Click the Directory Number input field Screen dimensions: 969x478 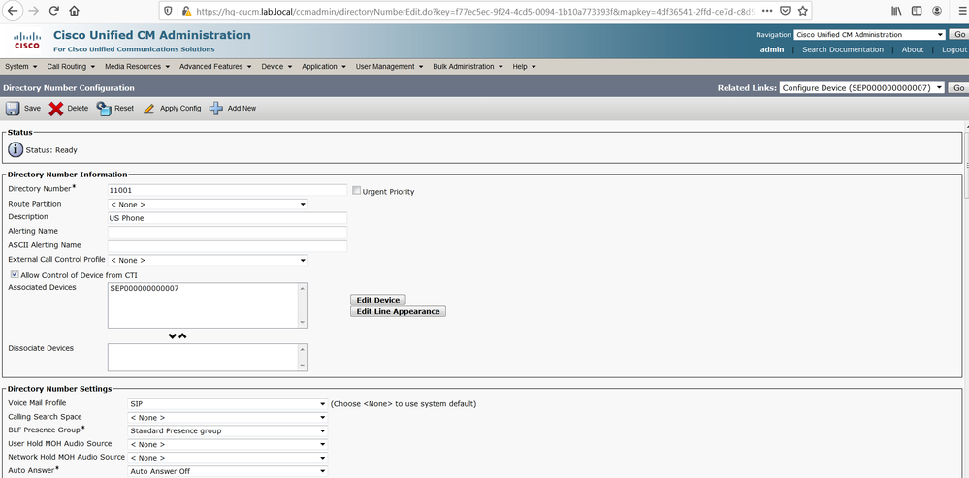tap(227, 190)
